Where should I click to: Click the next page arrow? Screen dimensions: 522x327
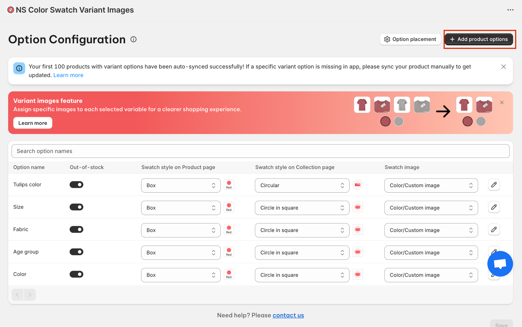coord(30,295)
